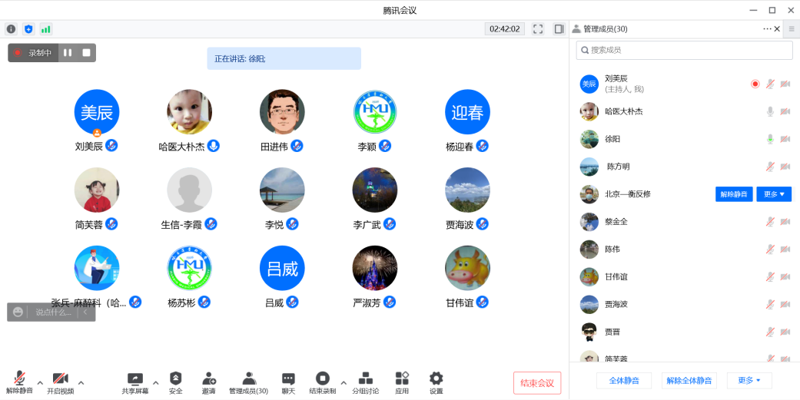
Task: Open 设置 settings gear
Action: (436, 379)
